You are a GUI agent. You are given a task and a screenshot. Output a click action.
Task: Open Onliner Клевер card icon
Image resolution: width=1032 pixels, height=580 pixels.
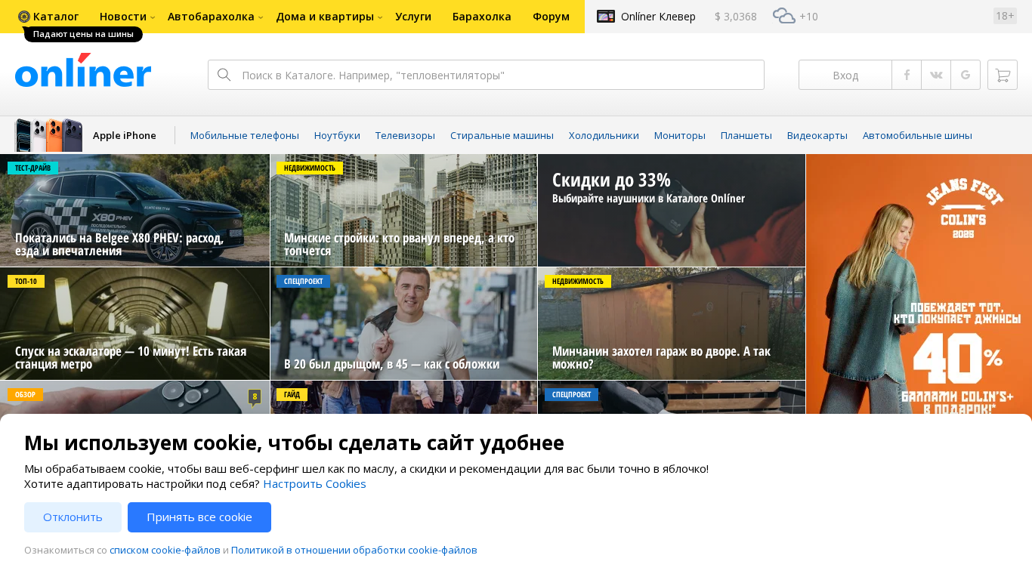[606, 16]
